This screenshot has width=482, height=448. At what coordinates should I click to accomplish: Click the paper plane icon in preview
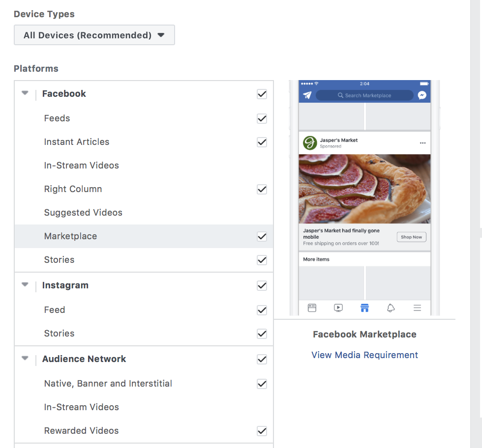pyautogui.click(x=307, y=95)
